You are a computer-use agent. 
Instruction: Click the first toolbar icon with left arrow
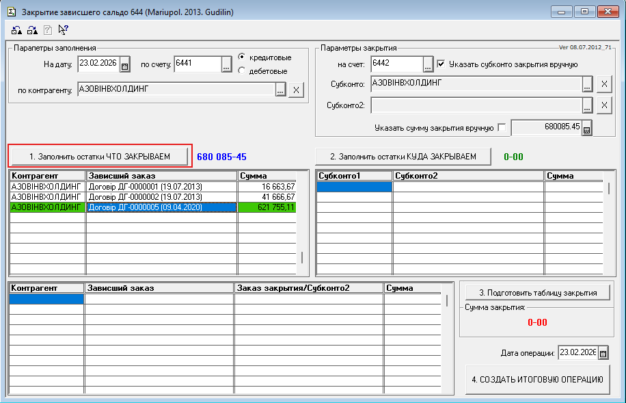coord(16,29)
